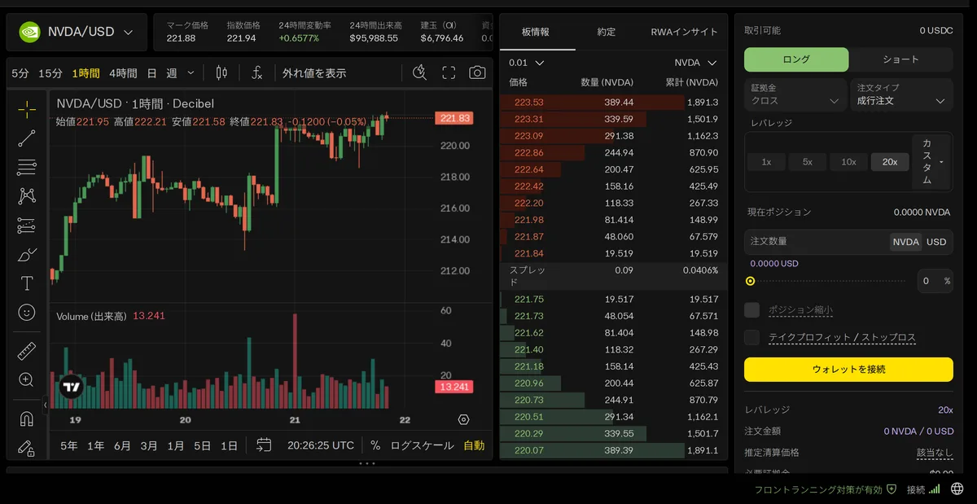Open the 証拠金 クロス margin dropdown
Viewport: 977px width, 504px height.
point(796,94)
